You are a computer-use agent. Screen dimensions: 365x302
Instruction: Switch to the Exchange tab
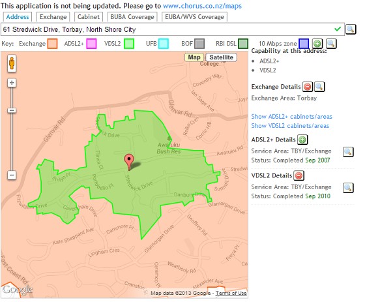53,17
